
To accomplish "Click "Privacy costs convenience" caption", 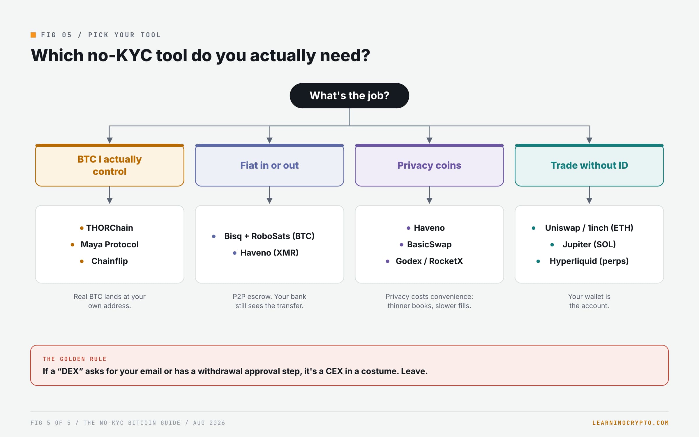I will coord(429,301).
